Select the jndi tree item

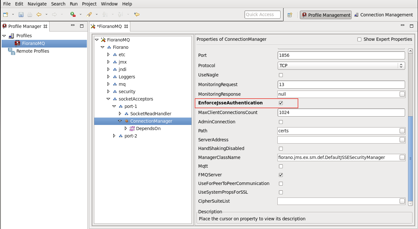point(122,69)
